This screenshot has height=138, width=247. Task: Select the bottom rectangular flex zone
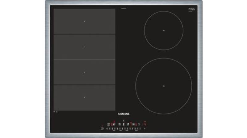click(x=84, y=98)
